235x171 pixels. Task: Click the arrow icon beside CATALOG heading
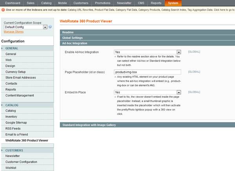click(x=3, y=105)
